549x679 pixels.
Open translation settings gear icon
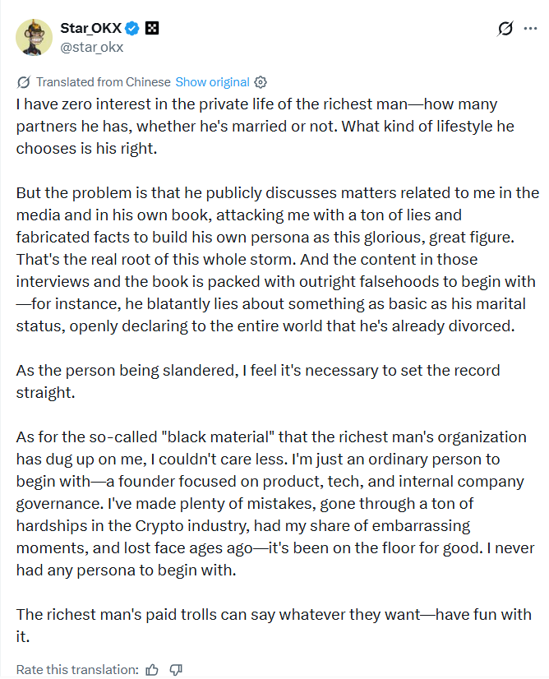click(x=261, y=82)
